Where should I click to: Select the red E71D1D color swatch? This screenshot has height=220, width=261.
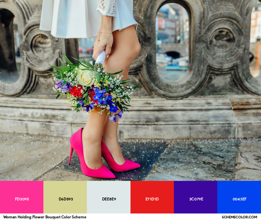point(152,197)
